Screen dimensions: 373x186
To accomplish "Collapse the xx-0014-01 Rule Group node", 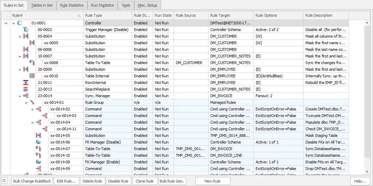I will click(26, 102).
